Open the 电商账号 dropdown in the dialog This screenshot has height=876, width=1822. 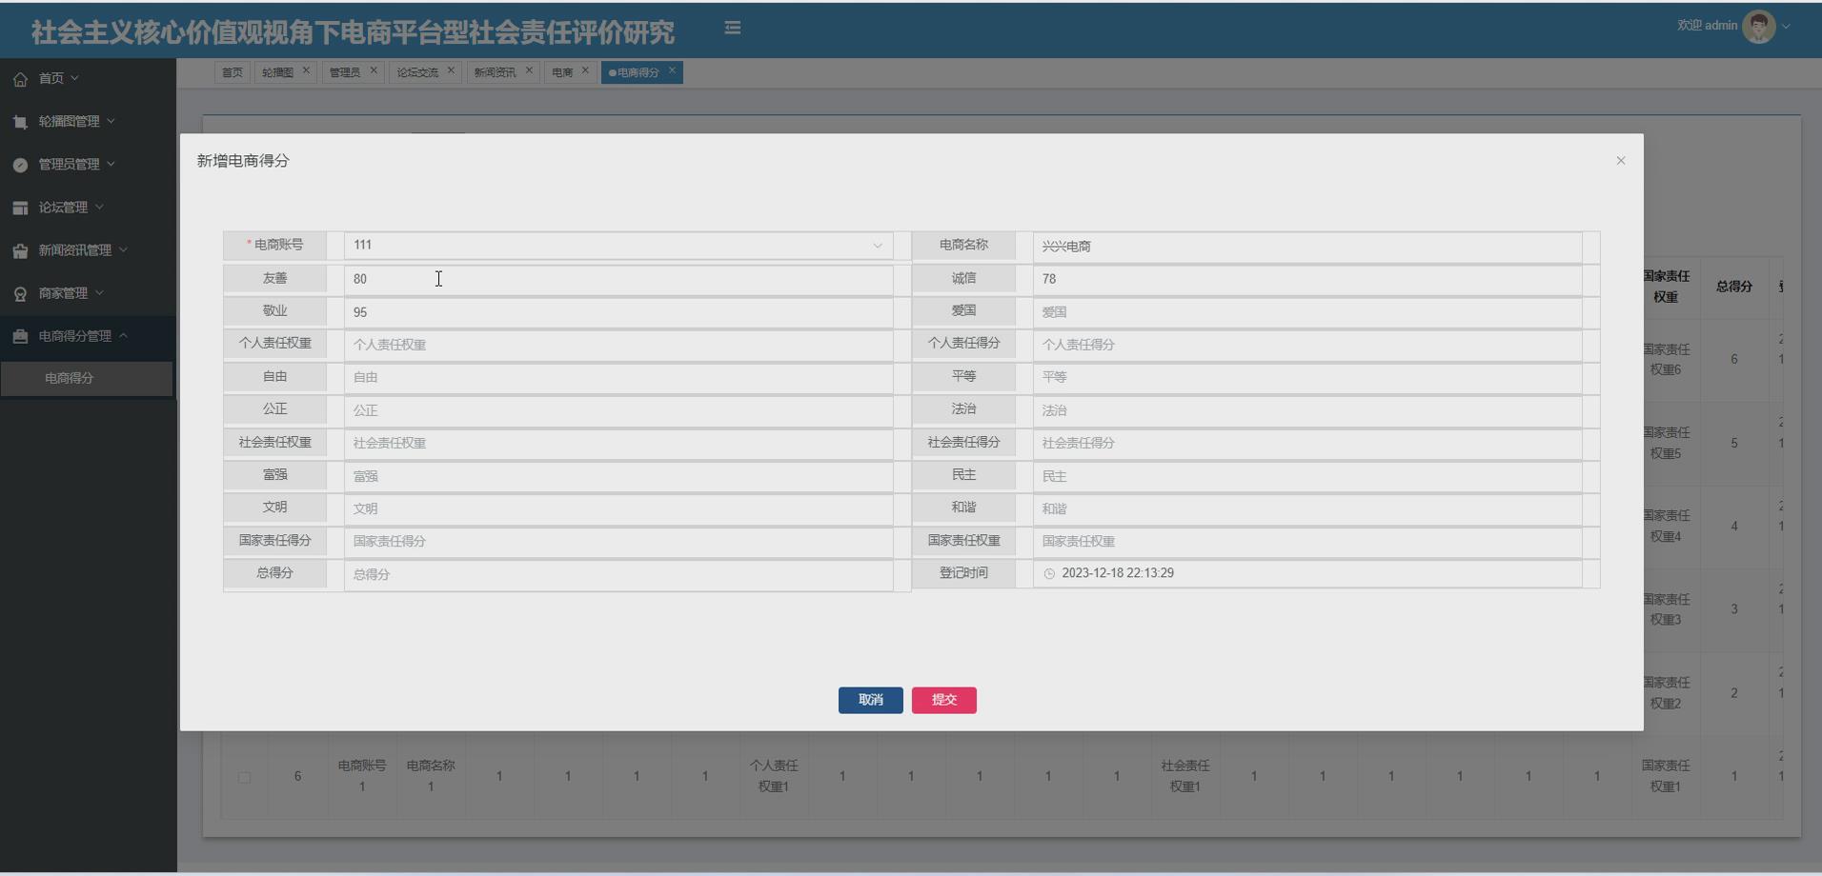876,246
